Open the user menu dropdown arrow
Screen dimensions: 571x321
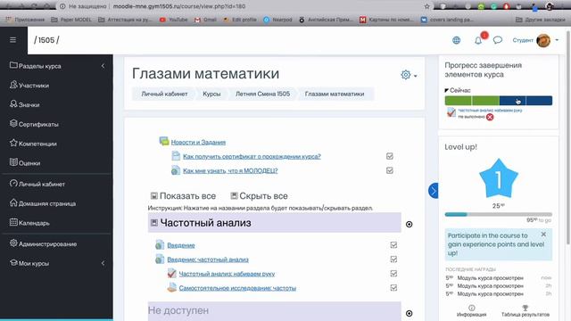[x=557, y=40]
